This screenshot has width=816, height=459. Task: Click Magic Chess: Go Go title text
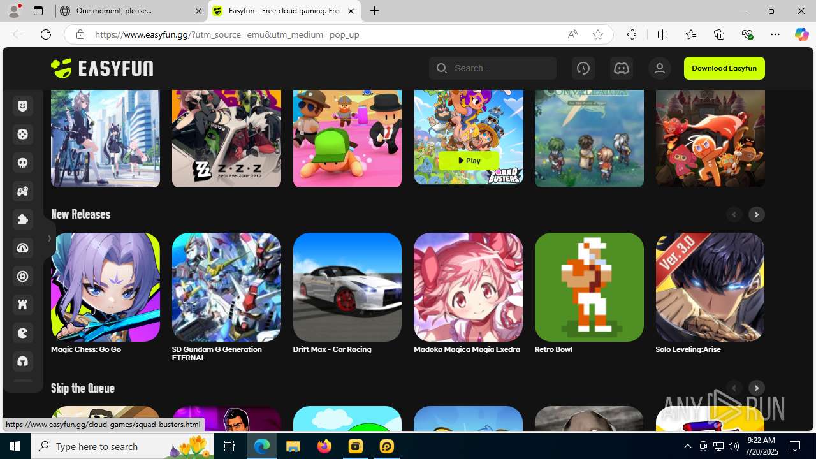pyautogui.click(x=86, y=349)
